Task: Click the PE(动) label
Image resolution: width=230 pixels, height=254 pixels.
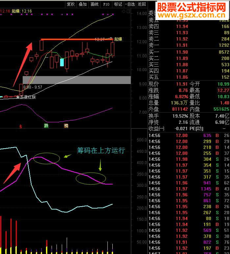Action: click(x=196, y=128)
